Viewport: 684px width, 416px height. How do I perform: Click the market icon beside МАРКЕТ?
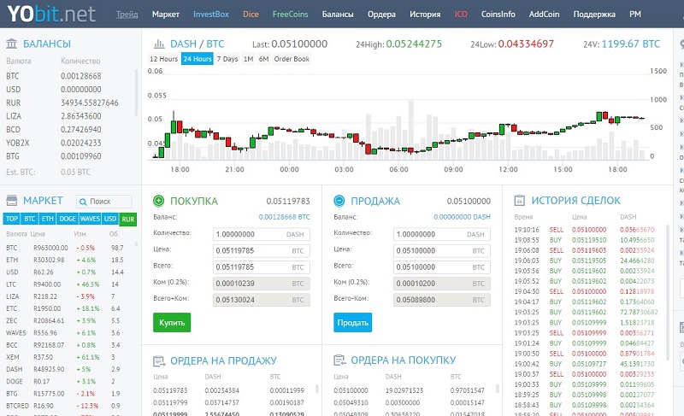point(12,201)
